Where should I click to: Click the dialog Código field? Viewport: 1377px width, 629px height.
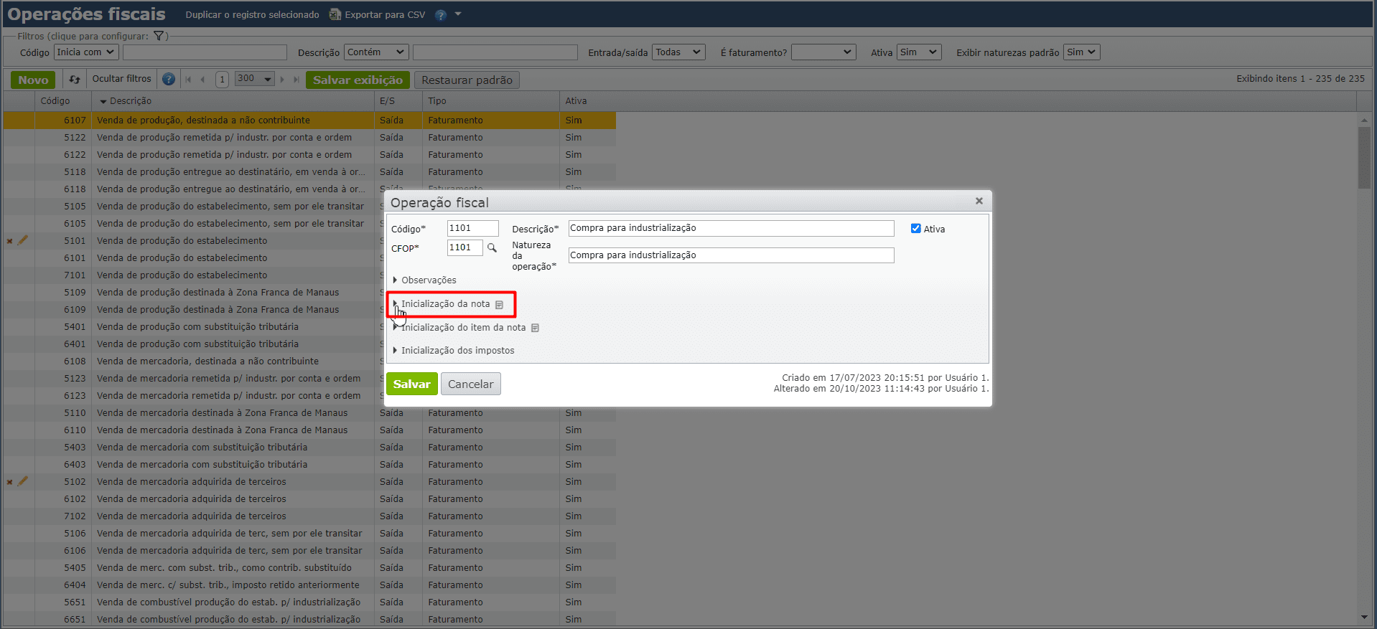(x=472, y=229)
